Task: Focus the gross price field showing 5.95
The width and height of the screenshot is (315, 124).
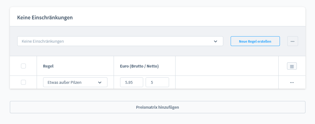Action: click(x=131, y=82)
